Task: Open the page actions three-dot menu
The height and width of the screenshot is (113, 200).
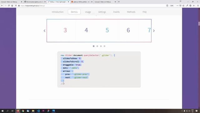Action: 177,6
